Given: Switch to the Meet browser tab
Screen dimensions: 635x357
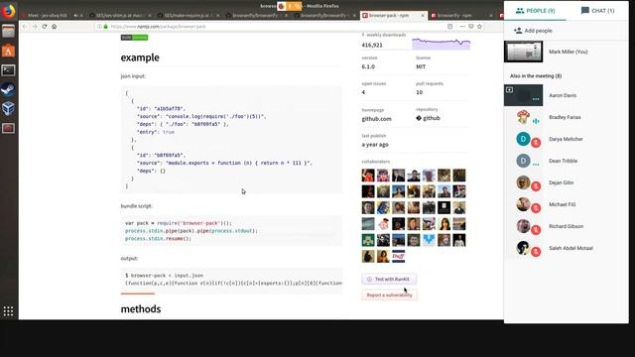Looking at the screenshot, I should coord(51,16).
